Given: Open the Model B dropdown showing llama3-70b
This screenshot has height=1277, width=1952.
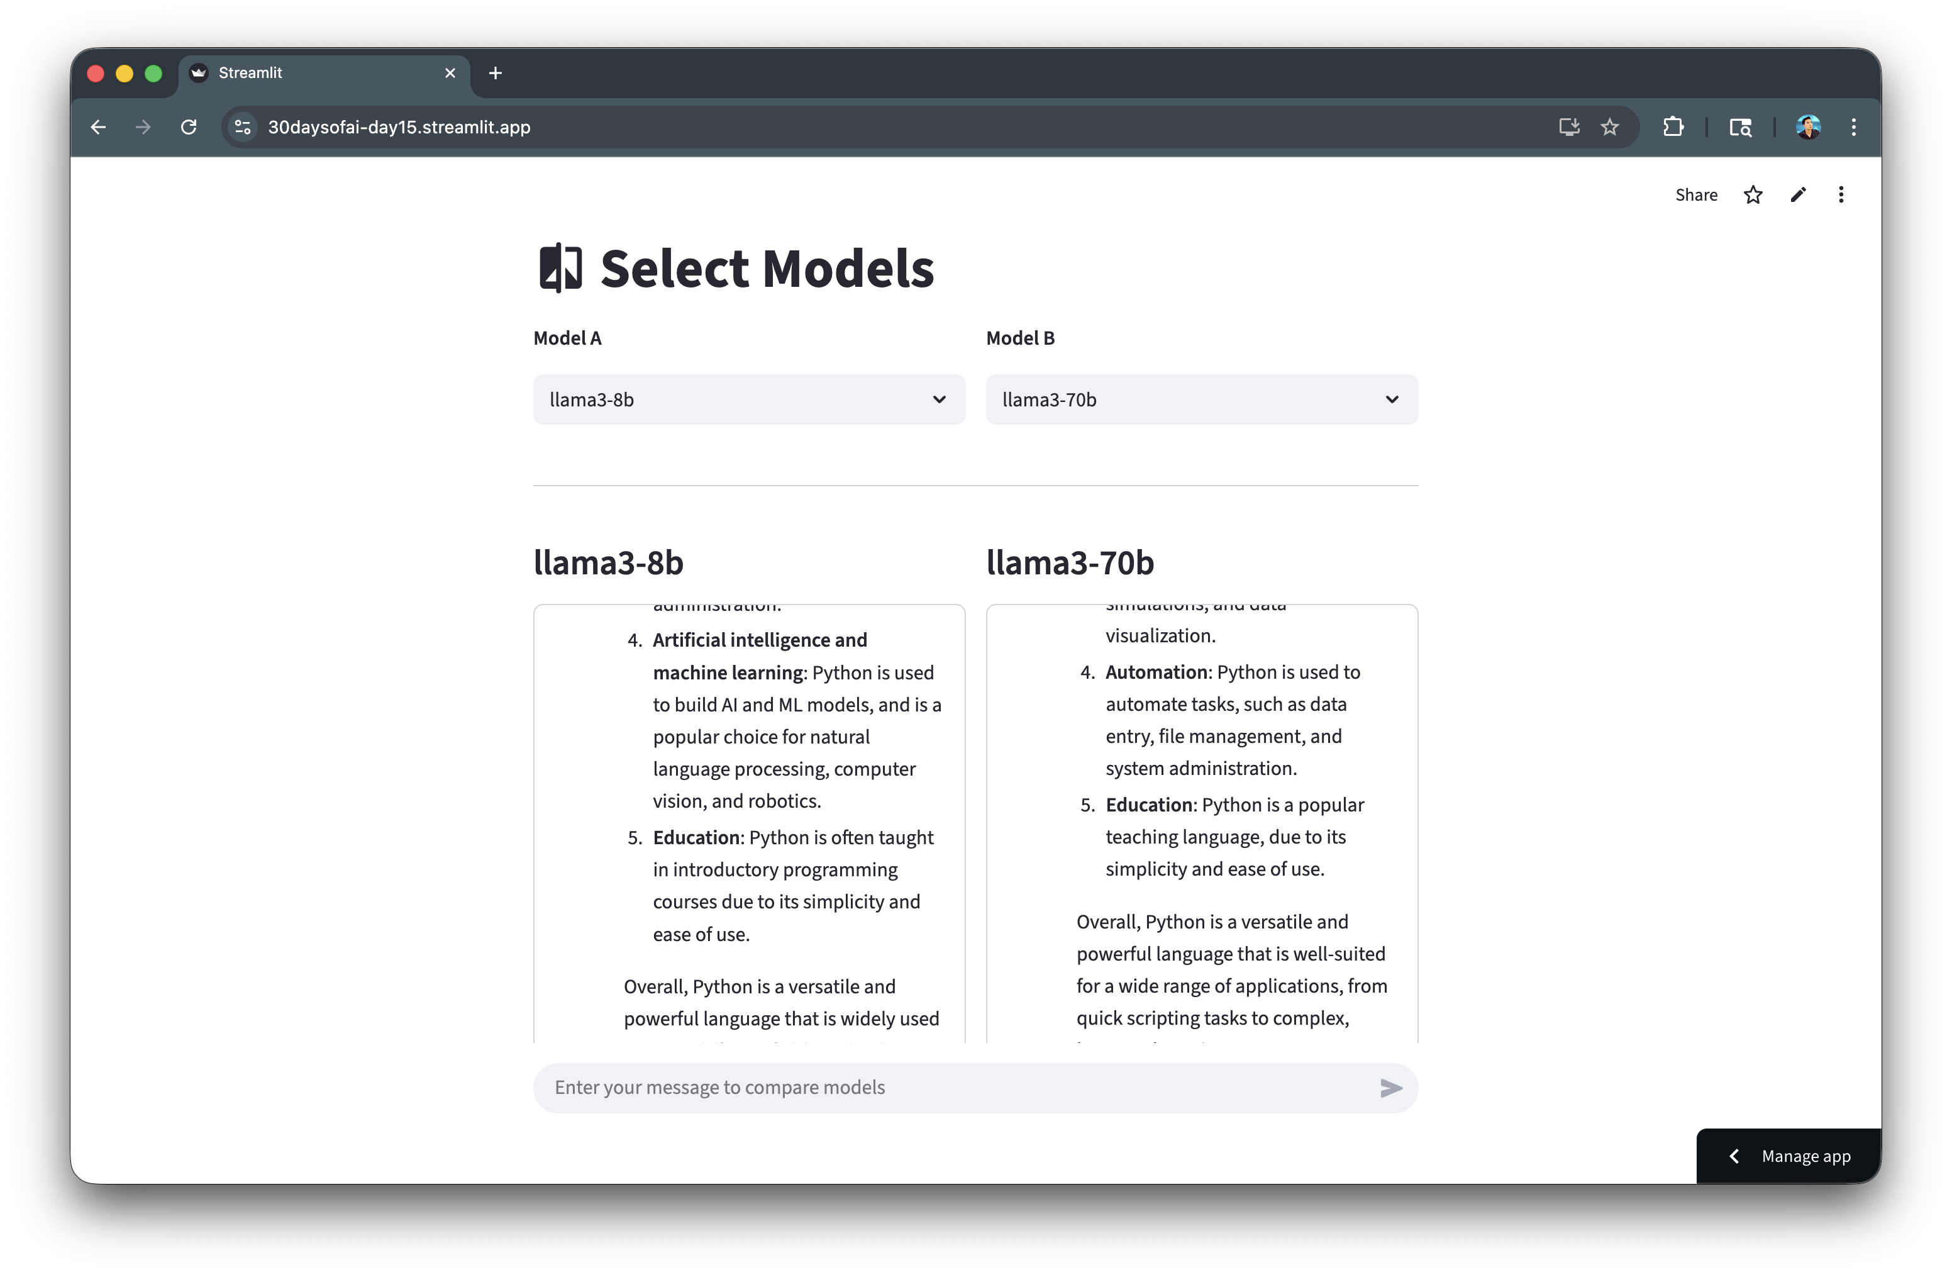Looking at the screenshot, I should pos(1201,399).
